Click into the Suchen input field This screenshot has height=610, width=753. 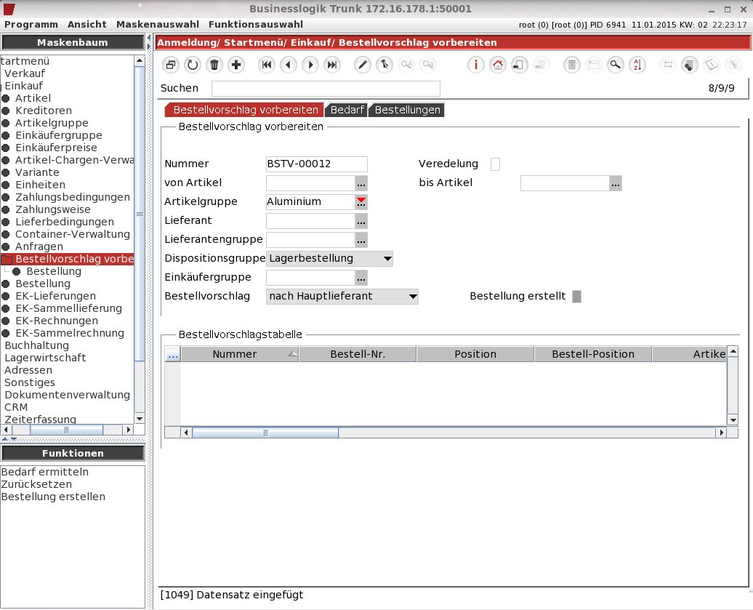[x=326, y=89]
